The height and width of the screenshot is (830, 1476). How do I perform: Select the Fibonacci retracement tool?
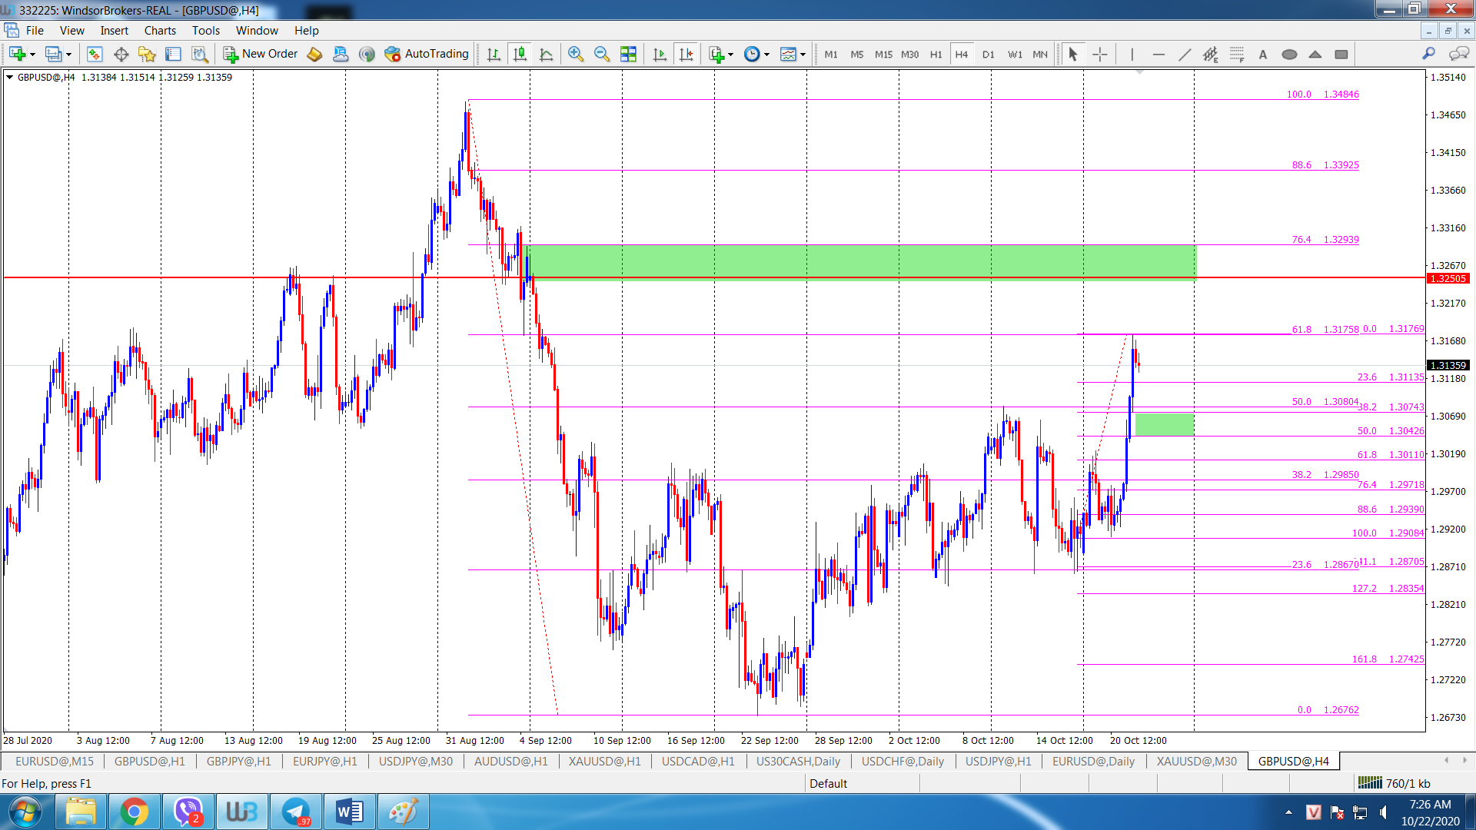coord(1237,54)
